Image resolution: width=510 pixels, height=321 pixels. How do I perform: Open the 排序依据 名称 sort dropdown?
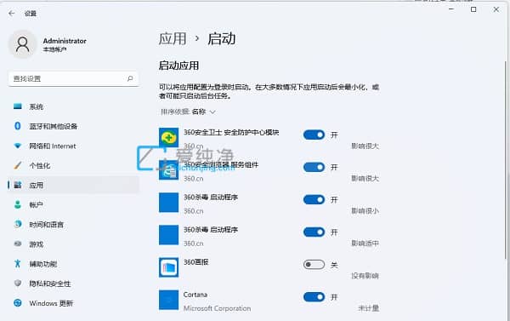pos(188,112)
